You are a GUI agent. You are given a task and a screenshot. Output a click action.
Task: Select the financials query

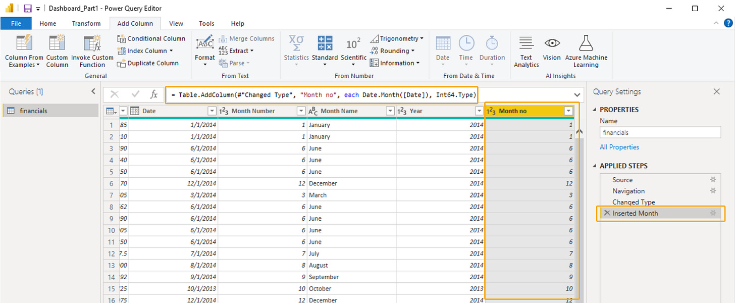[50, 111]
